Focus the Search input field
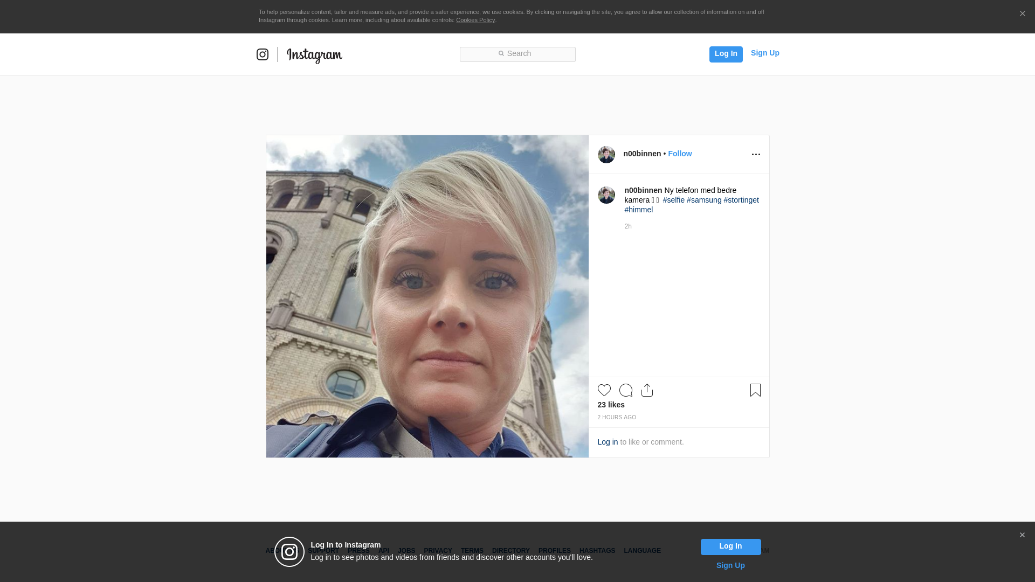The height and width of the screenshot is (582, 1035). coord(517,54)
